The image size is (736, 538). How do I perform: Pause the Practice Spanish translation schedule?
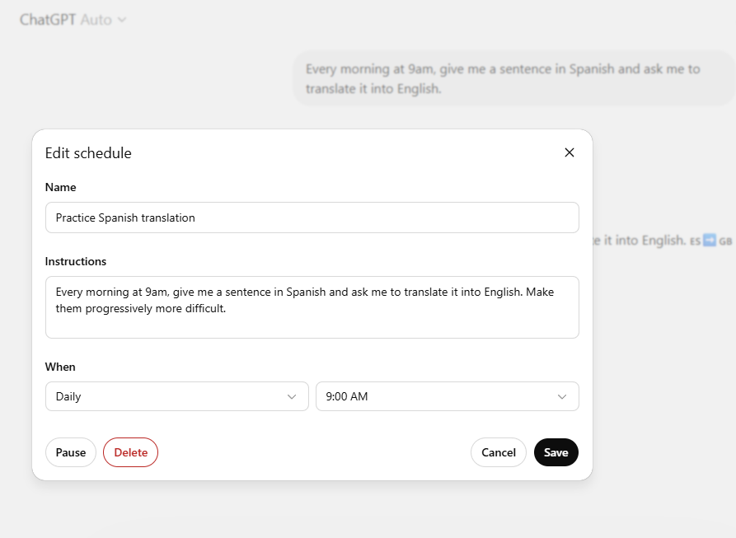pos(71,452)
